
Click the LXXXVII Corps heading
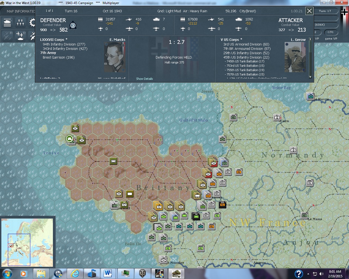54,40
